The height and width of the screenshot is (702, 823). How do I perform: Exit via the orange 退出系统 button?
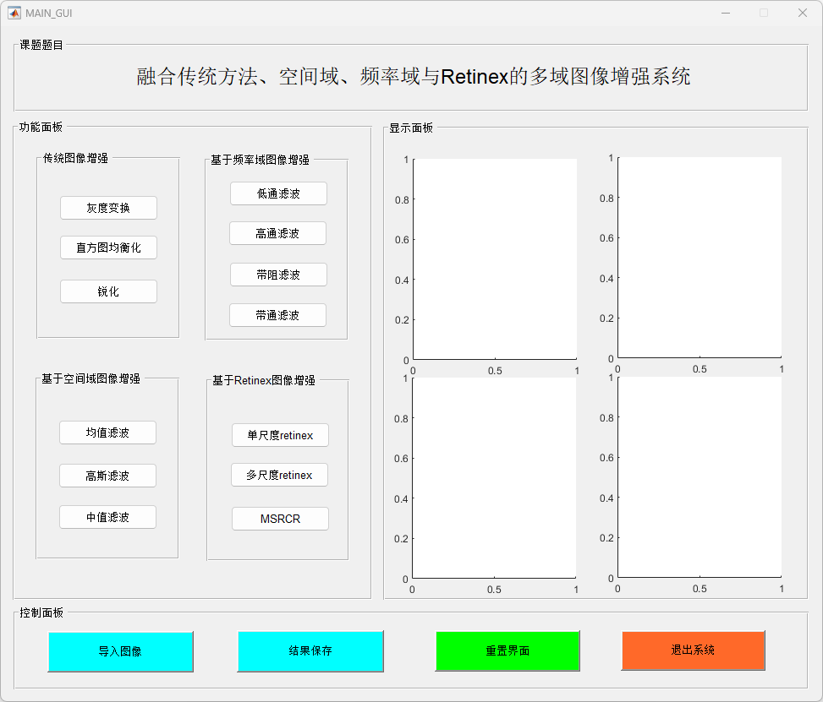tap(693, 650)
